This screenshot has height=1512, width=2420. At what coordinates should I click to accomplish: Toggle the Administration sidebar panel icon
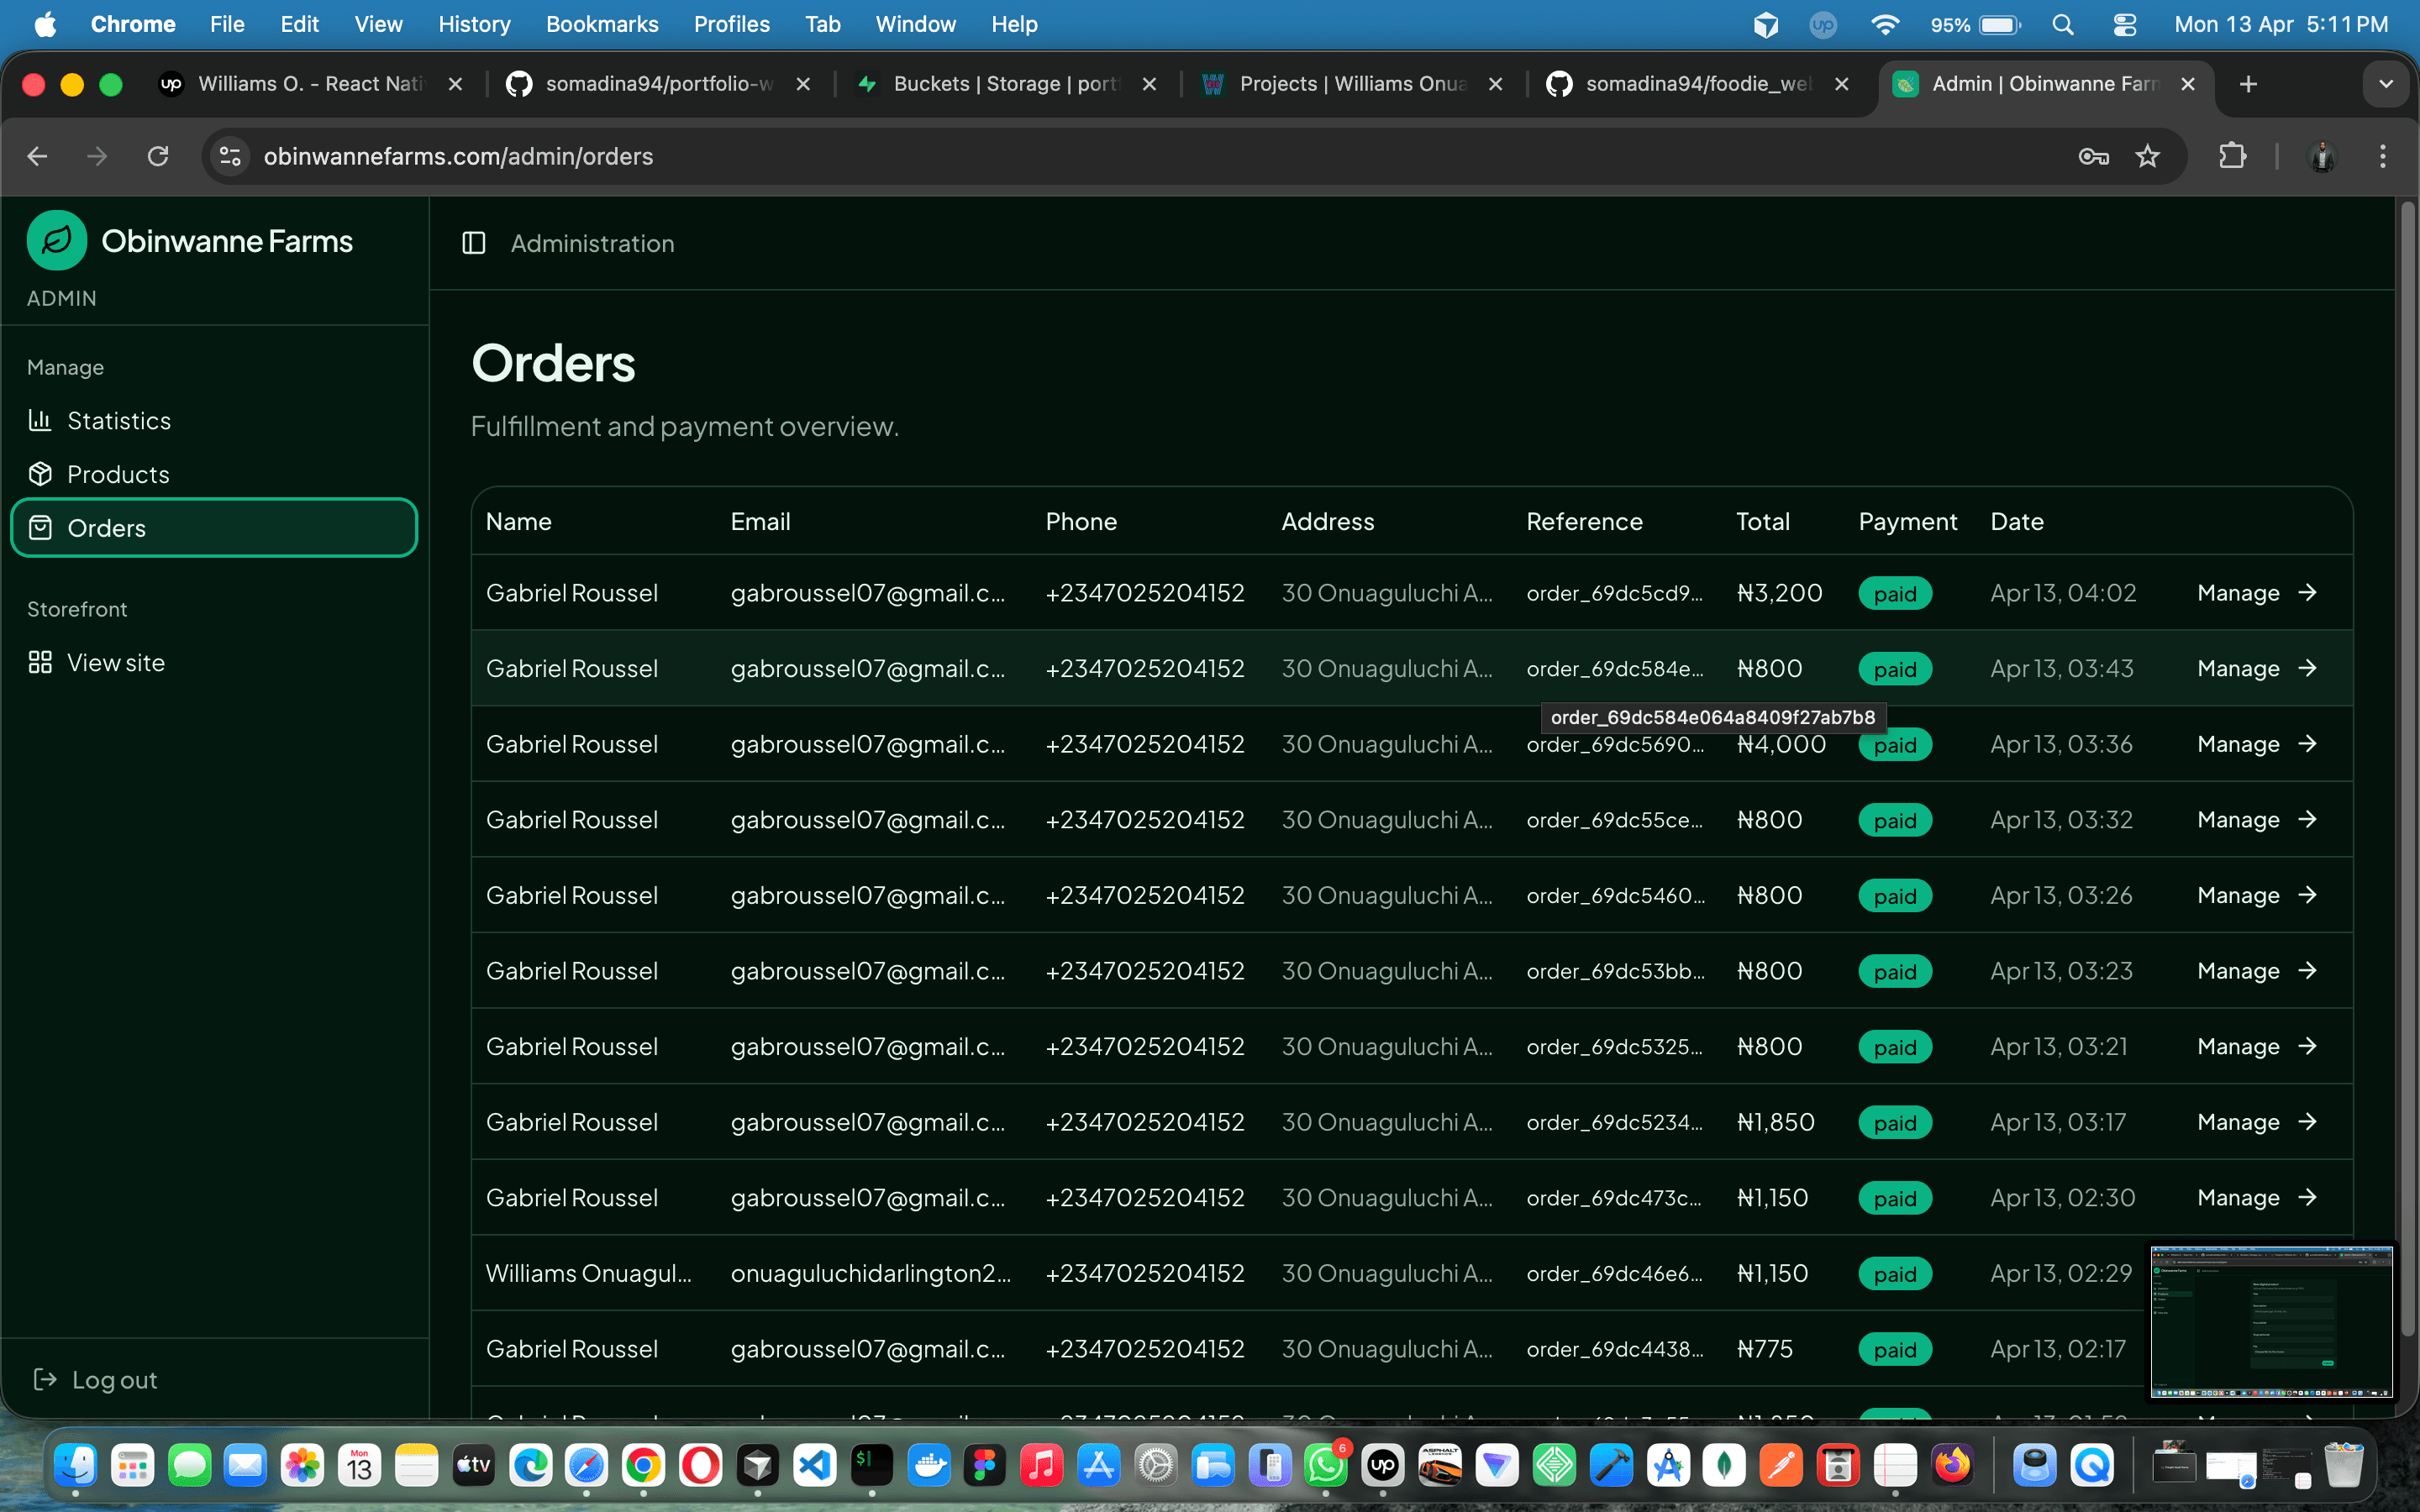(x=473, y=243)
